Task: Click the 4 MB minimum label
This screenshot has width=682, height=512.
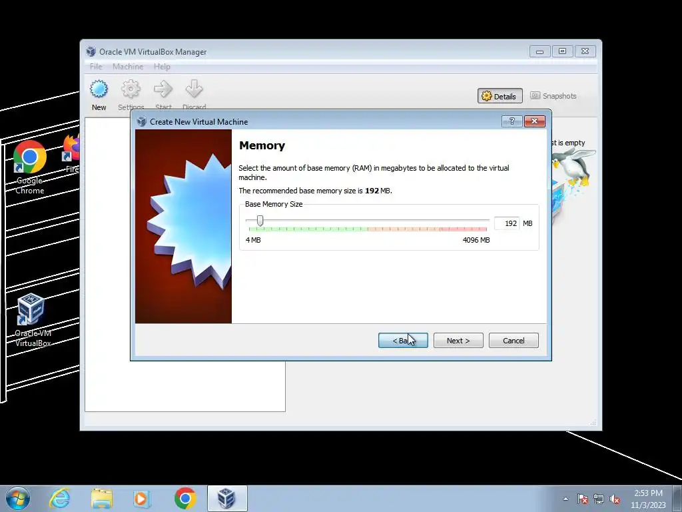Action: click(253, 240)
